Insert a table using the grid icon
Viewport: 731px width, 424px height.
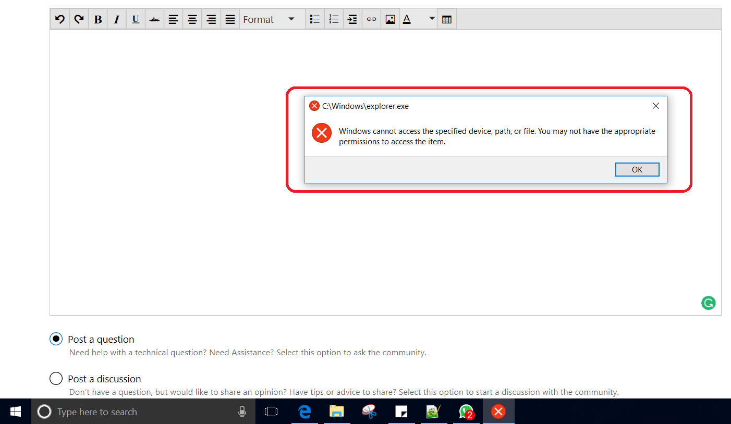point(447,19)
